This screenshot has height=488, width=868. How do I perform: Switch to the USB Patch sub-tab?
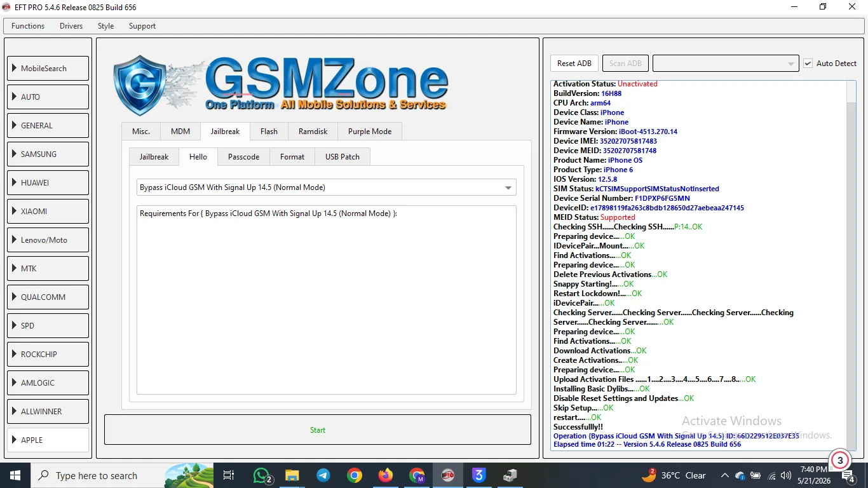coord(342,157)
